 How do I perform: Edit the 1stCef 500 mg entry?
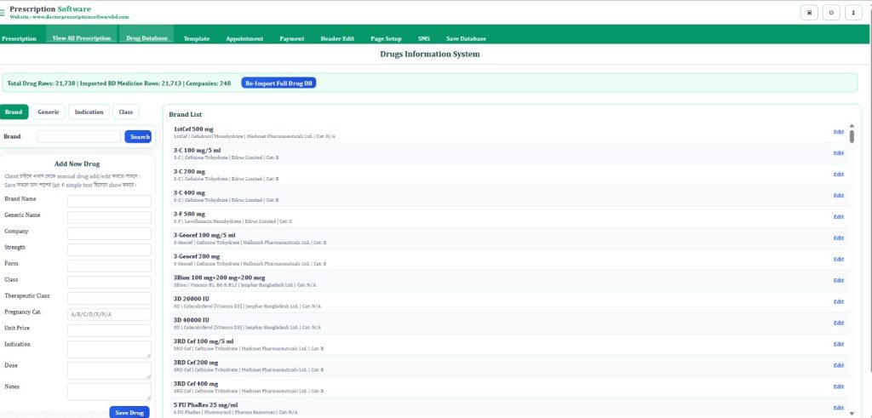pyautogui.click(x=838, y=132)
